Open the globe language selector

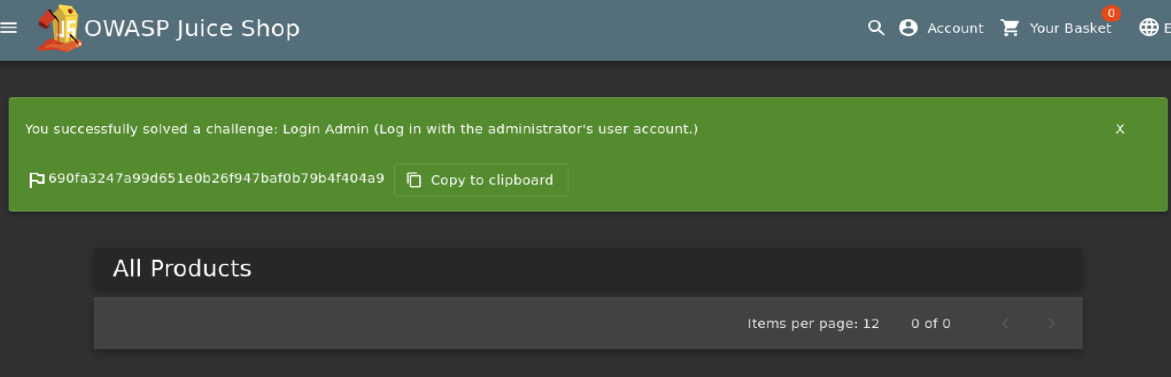(1148, 28)
